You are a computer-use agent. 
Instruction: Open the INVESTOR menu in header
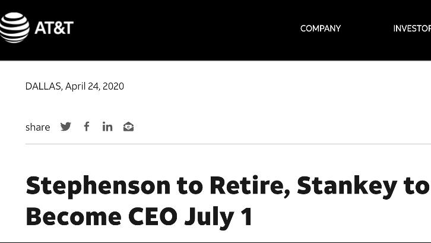point(411,29)
